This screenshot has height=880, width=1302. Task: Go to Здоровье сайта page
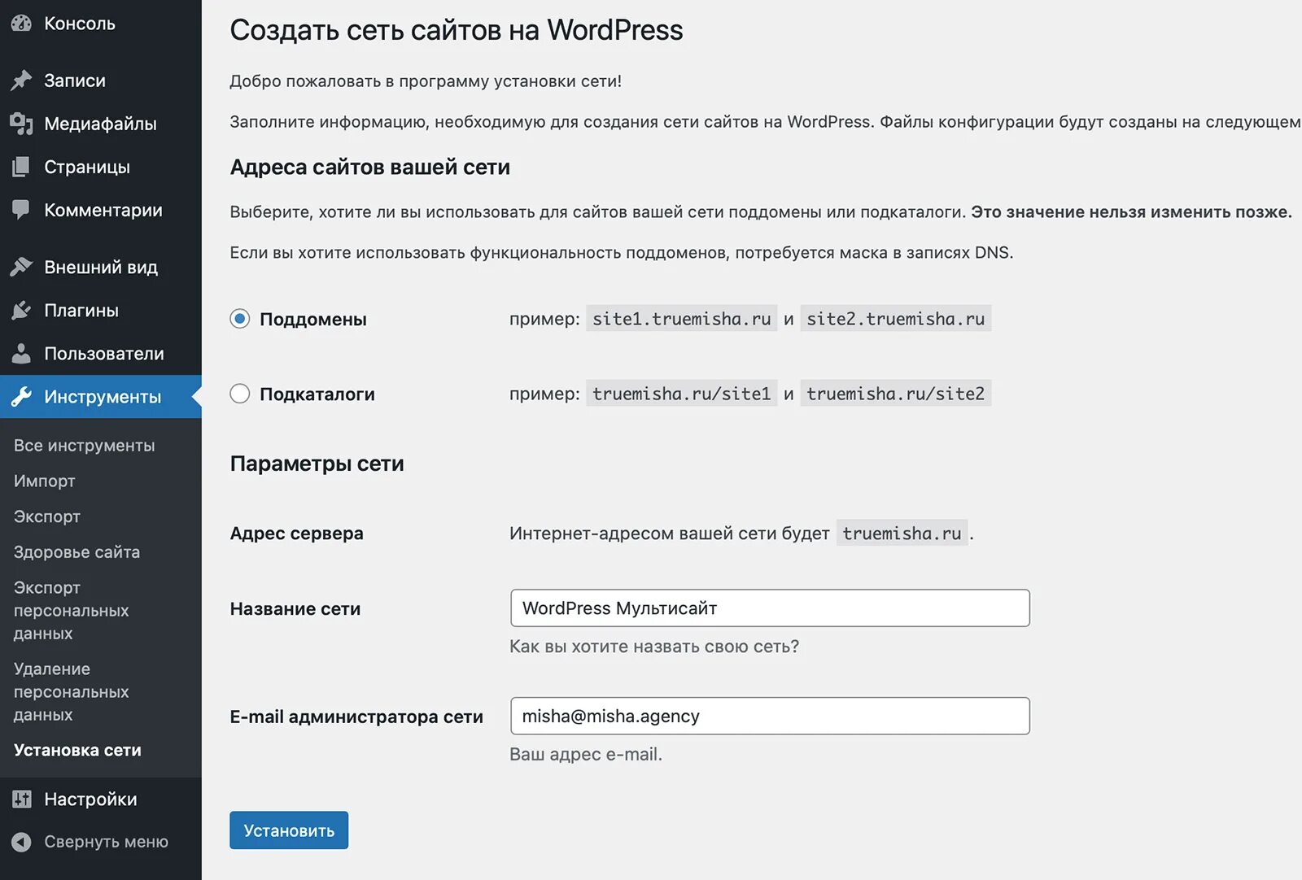point(76,552)
